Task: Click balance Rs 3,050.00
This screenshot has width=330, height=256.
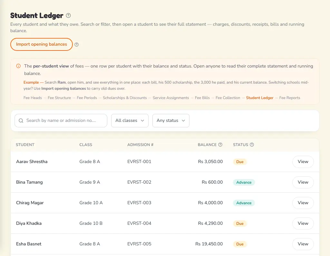Action: (x=210, y=161)
